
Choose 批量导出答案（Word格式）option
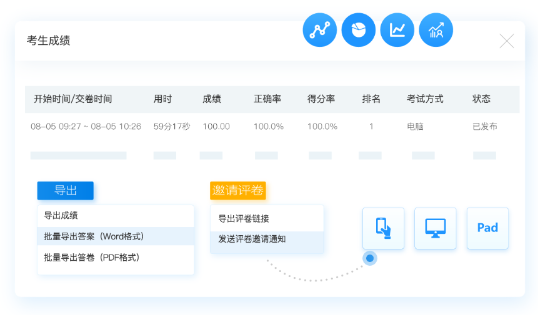point(94,236)
